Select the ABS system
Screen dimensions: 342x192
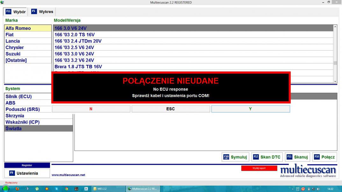coord(28,103)
